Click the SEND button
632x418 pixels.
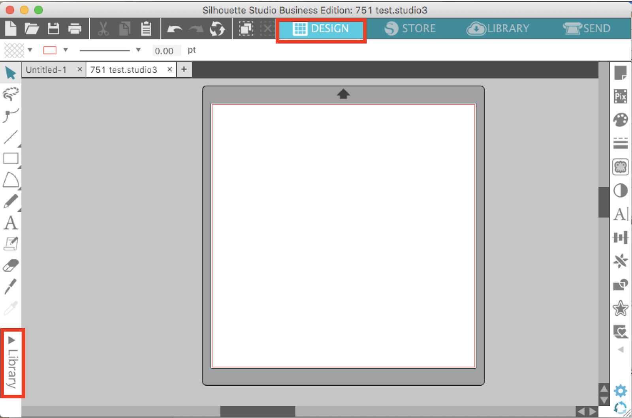pos(587,28)
